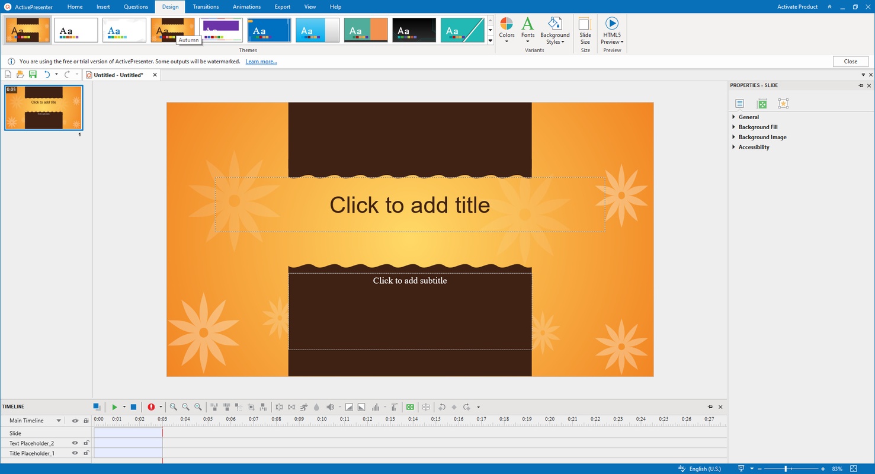The height and width of the screenshot is (474, 875).
Task: Switch to the Animations tab
Action: tap(246, 7)
